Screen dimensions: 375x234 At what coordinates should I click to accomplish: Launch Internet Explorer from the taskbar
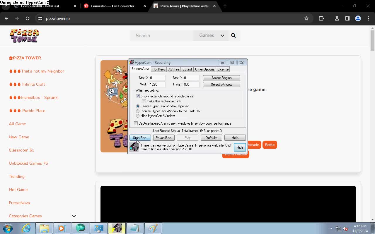26,228
